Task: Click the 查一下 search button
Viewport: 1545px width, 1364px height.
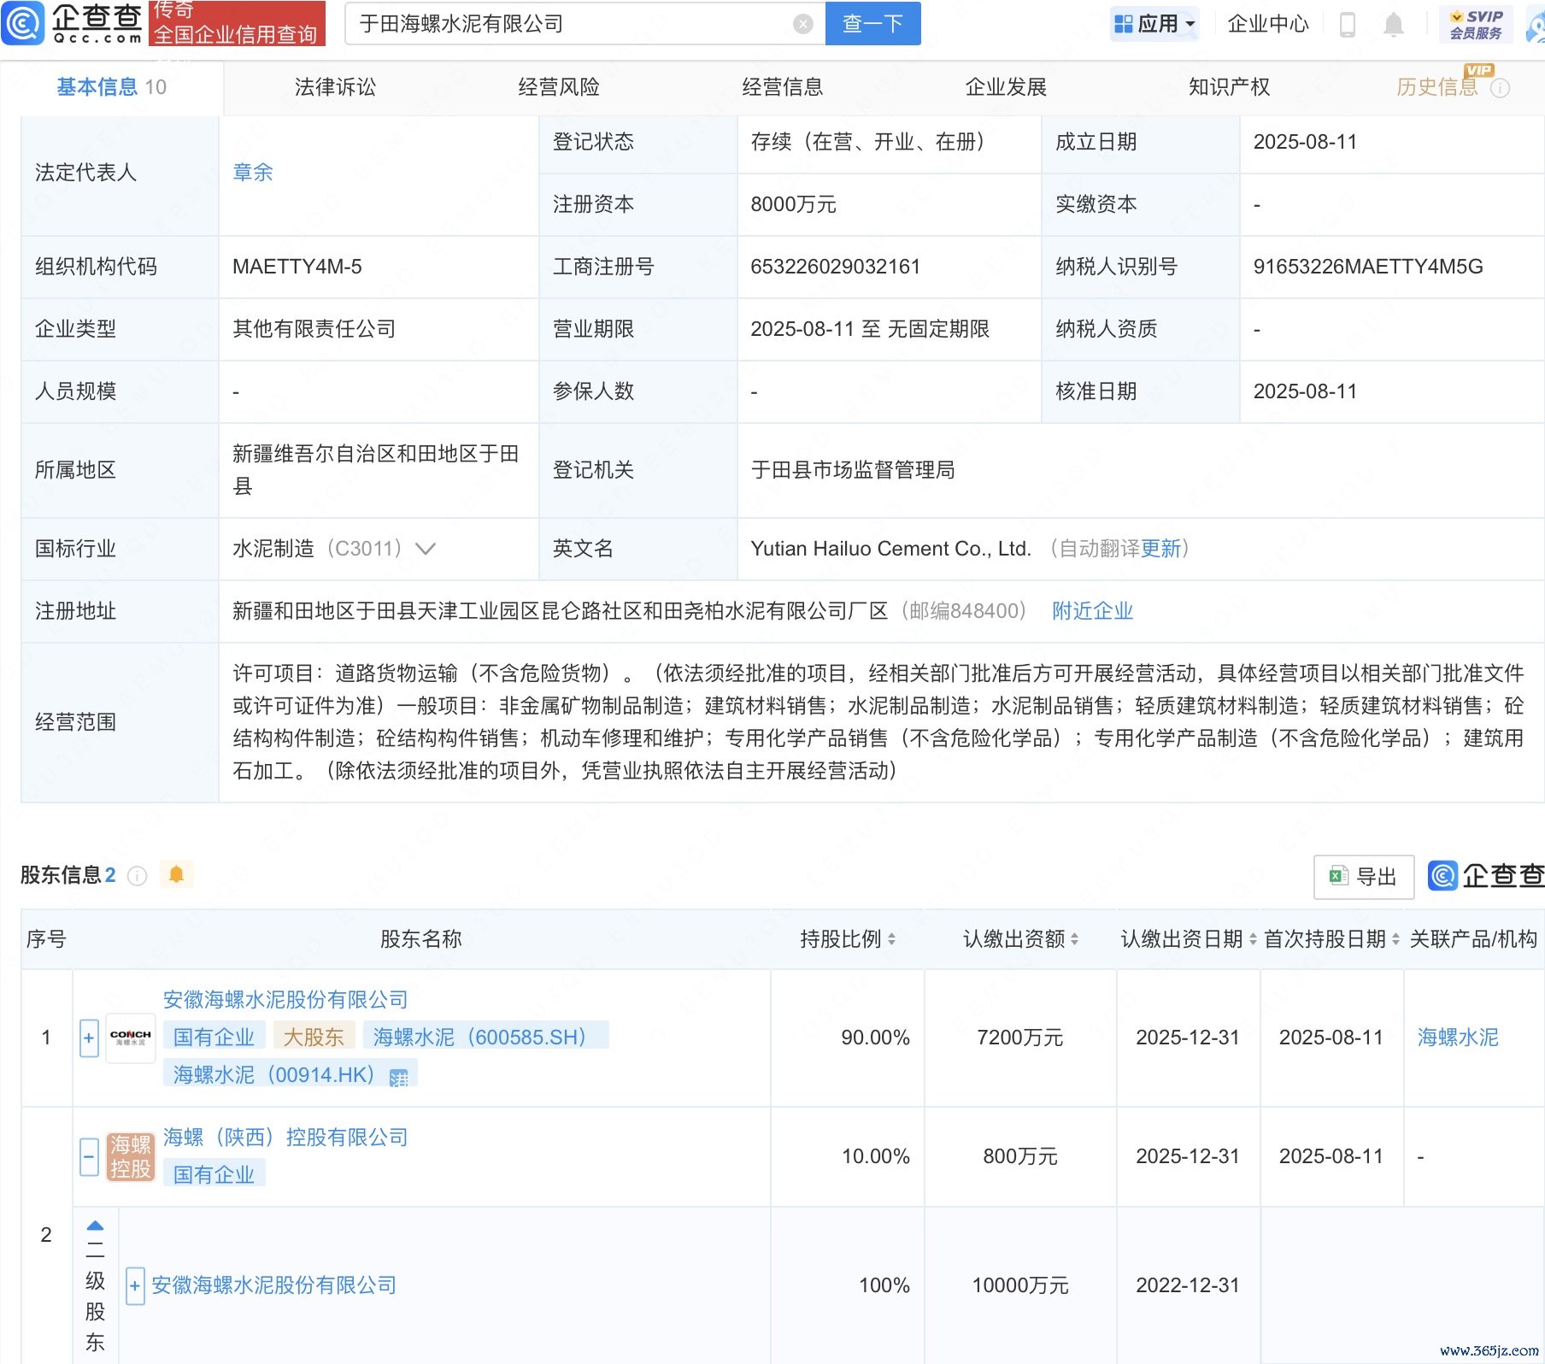Action: 872,24
